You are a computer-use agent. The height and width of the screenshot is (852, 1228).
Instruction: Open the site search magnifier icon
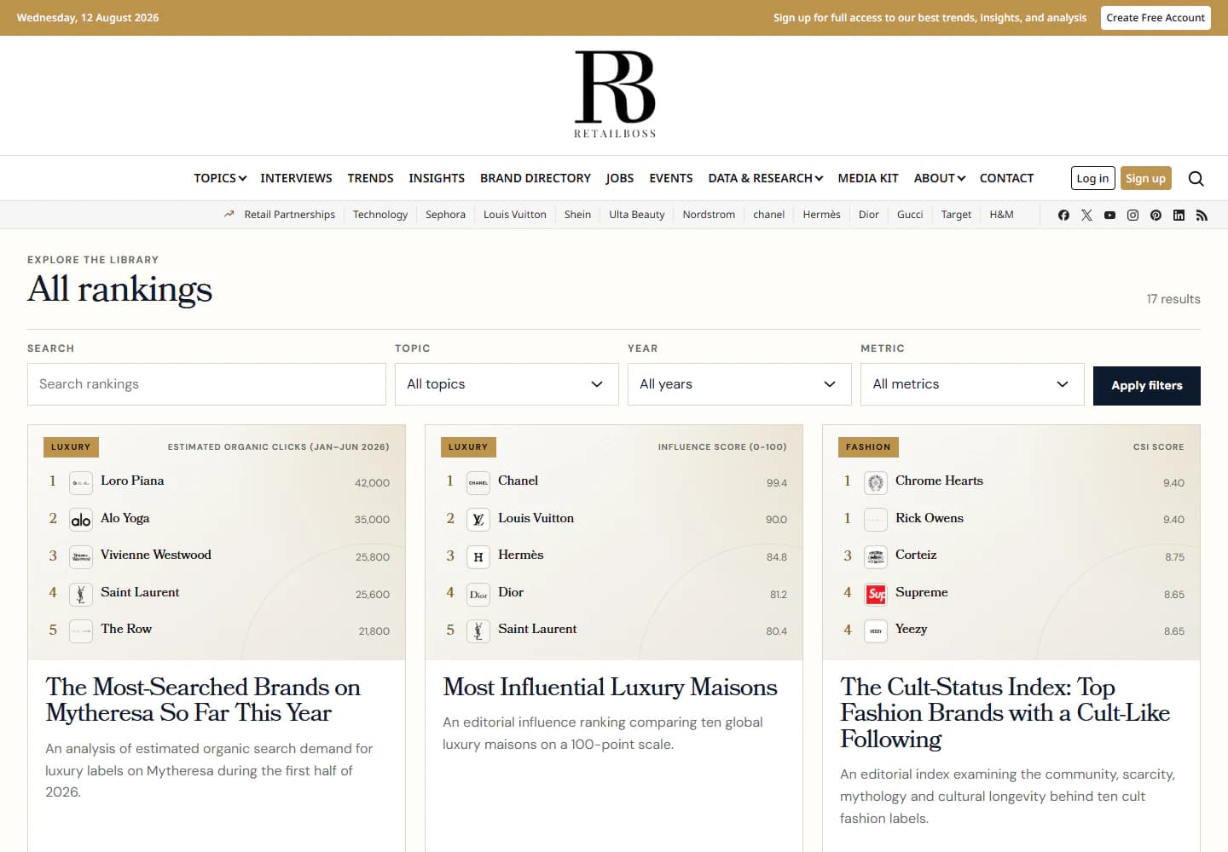1196,178
